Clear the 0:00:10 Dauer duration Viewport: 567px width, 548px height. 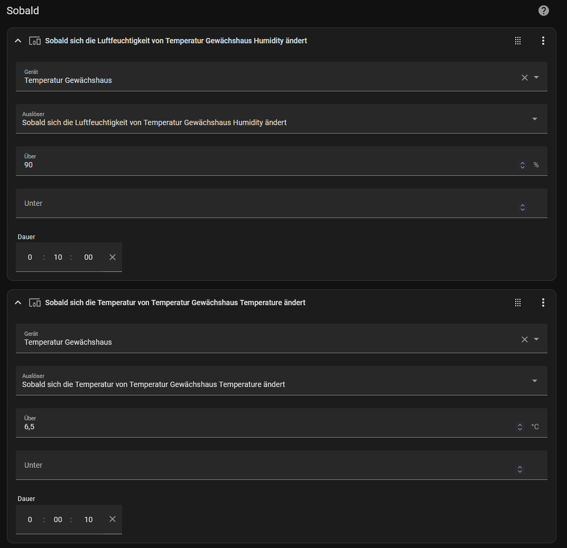point(112,519)
